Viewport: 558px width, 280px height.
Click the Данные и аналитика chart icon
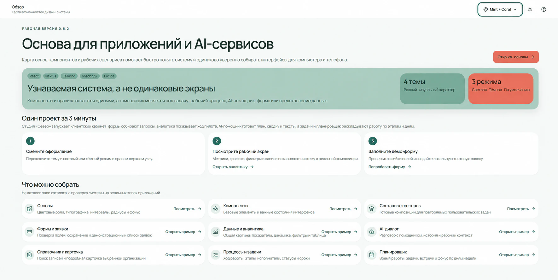pos(216,232)
